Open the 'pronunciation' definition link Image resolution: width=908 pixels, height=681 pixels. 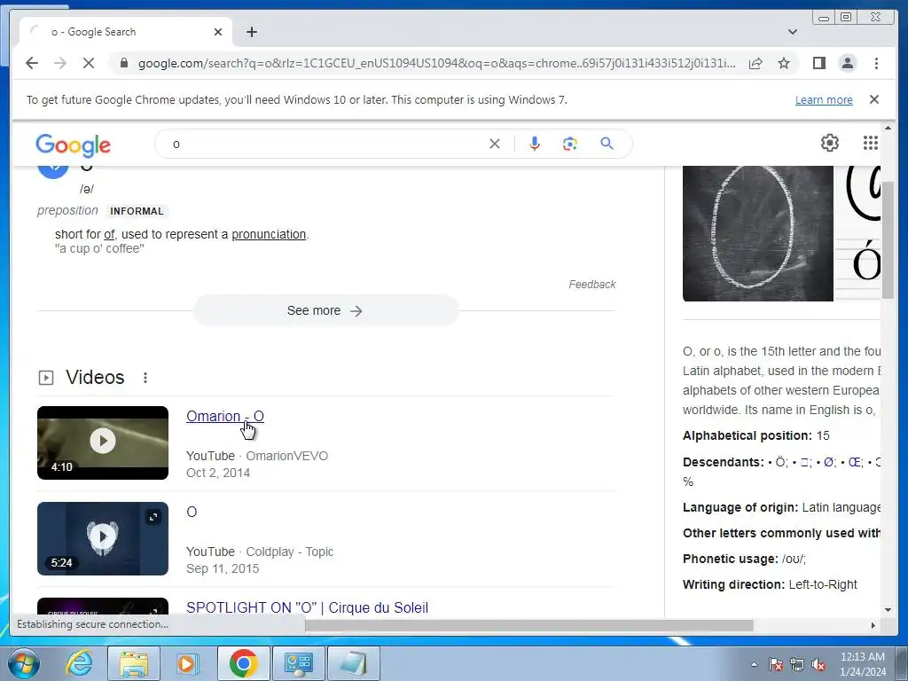click(269, 234)
